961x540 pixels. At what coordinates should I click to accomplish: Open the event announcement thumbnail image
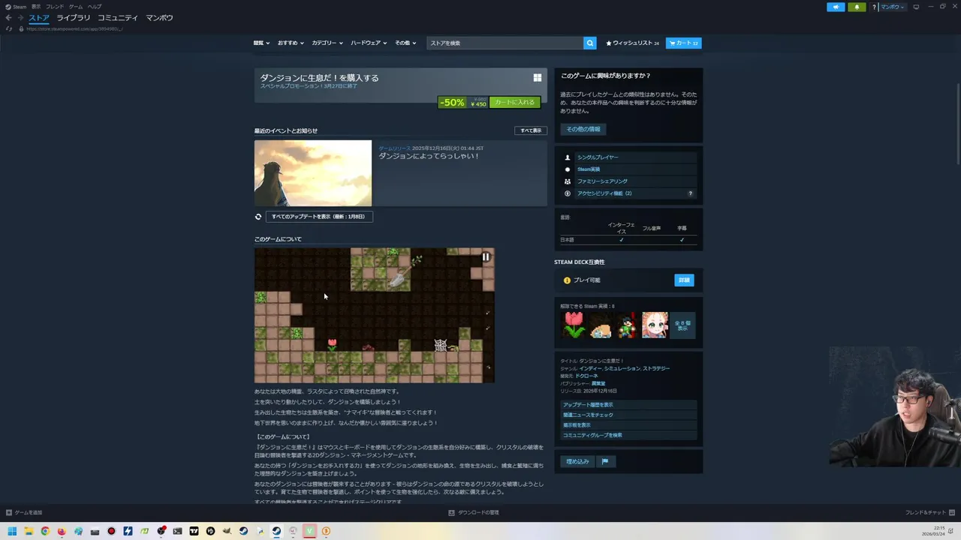[x=313, y=173]
